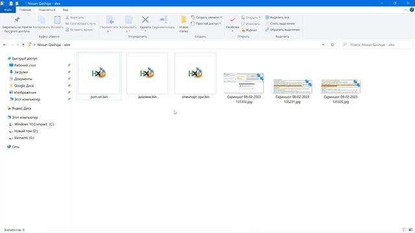Click the Copy ribbon button

pos(41,22)
